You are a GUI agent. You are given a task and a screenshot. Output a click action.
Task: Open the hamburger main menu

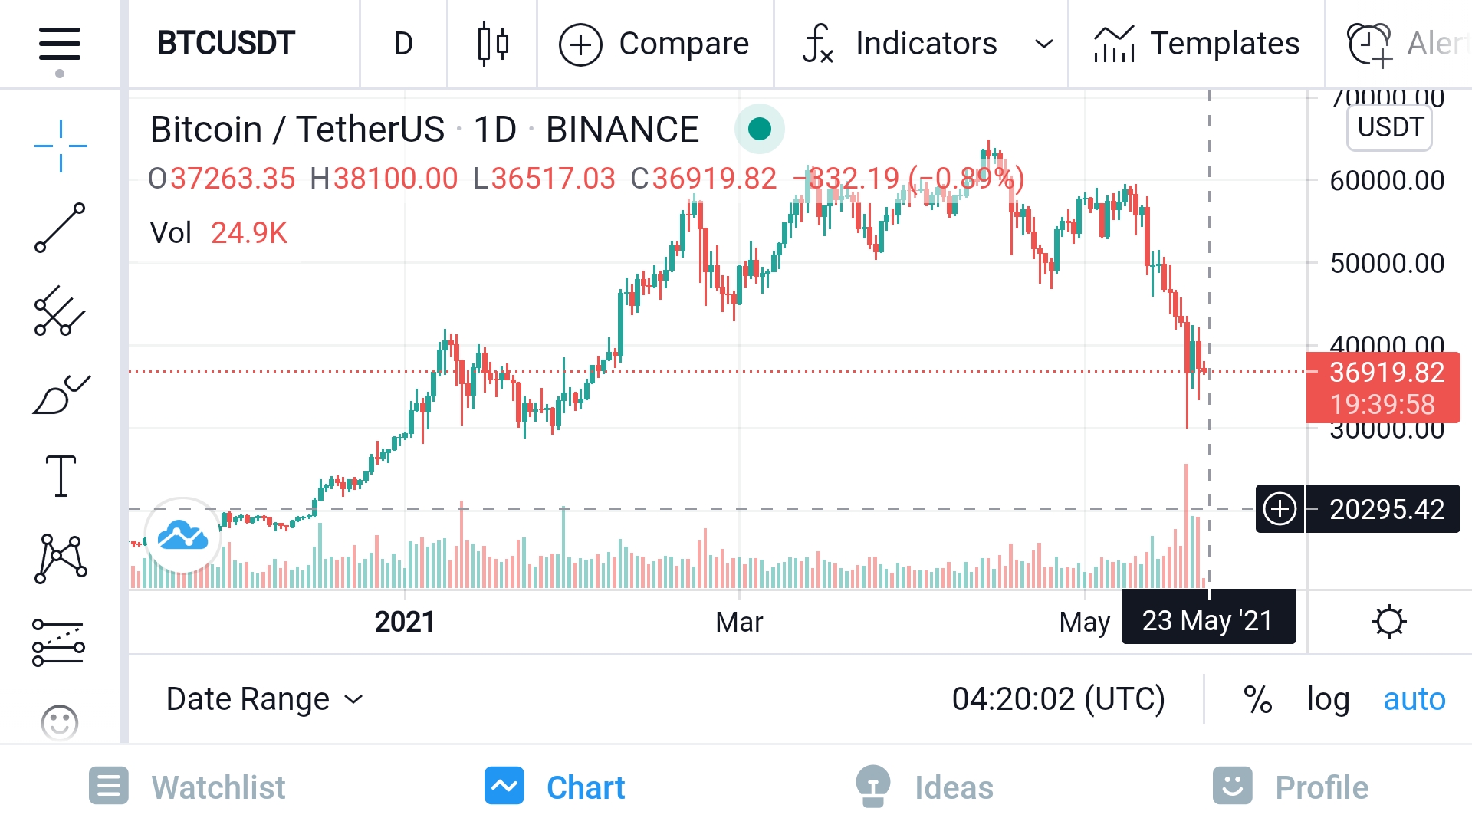(x=60, y=44)
